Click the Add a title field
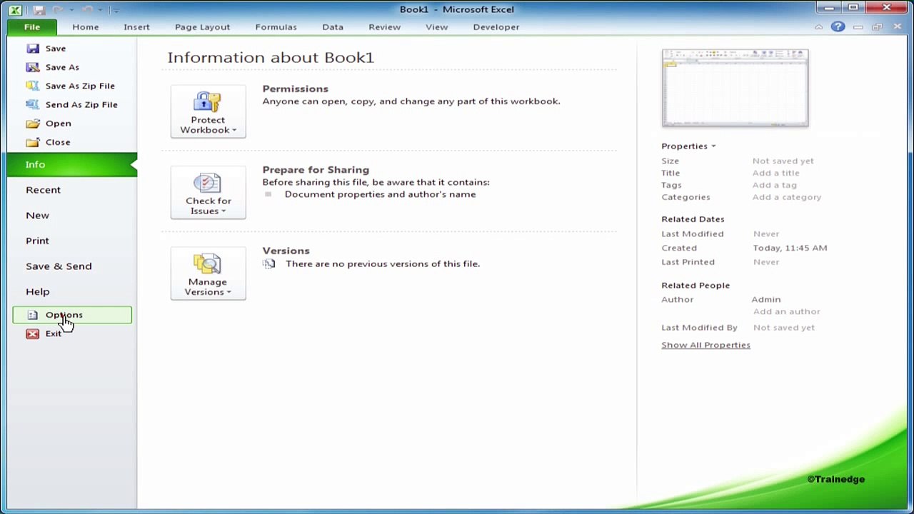The width and height of the screenshot is (914, 514). [x=775, y=173]
